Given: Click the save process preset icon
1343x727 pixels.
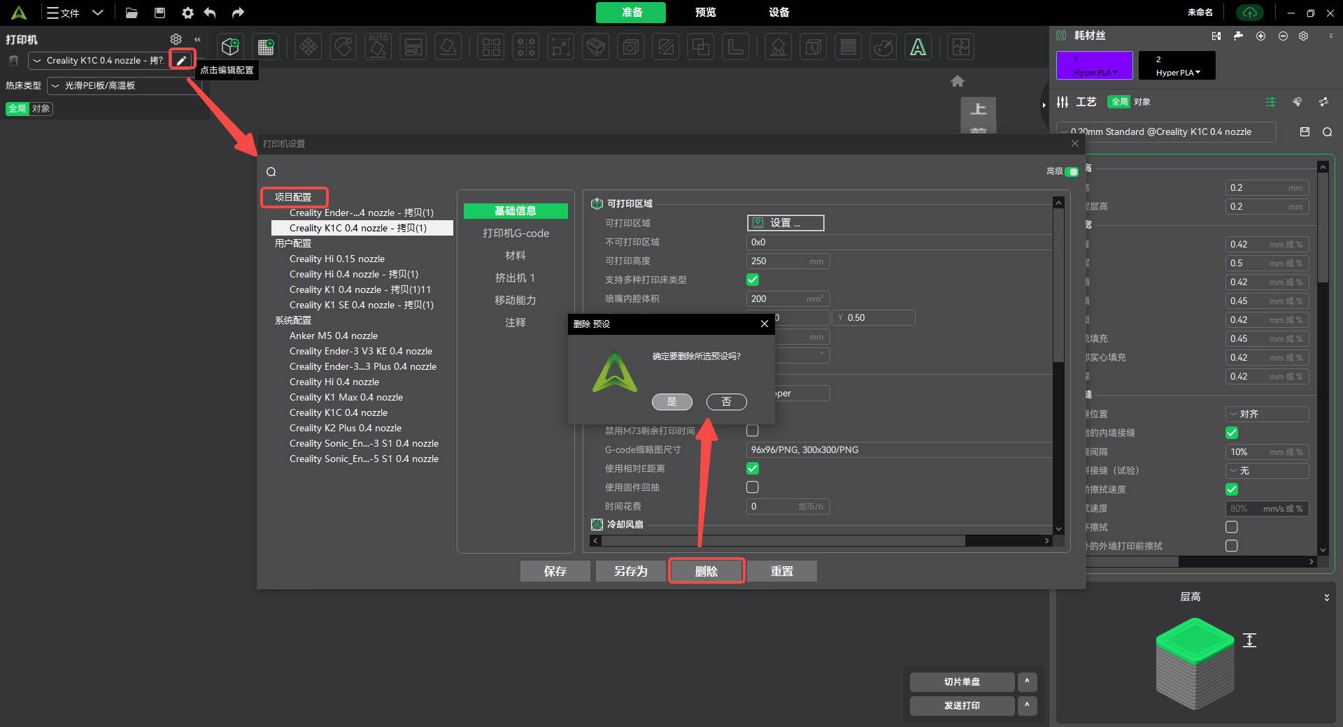Looking at the screenshot, I should pyautogui.click(x=1305, y=131).
